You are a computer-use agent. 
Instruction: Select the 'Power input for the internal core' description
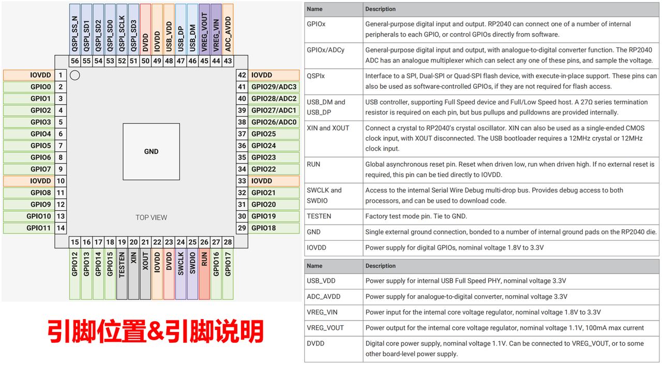pyautogui.click(x=483, y=312)
